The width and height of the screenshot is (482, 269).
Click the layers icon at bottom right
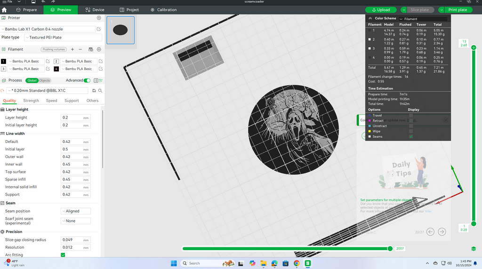pyautogui.click(x=474, y=249)
